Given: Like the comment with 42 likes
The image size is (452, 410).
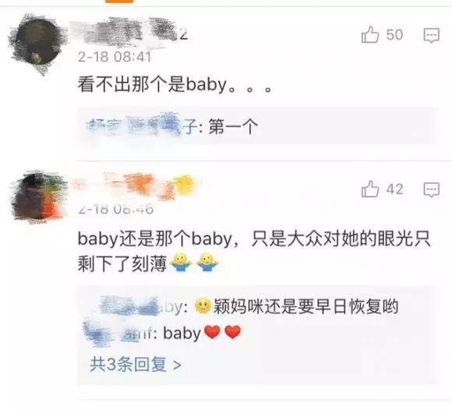Looking at the screenshot, I should [370, 189].
